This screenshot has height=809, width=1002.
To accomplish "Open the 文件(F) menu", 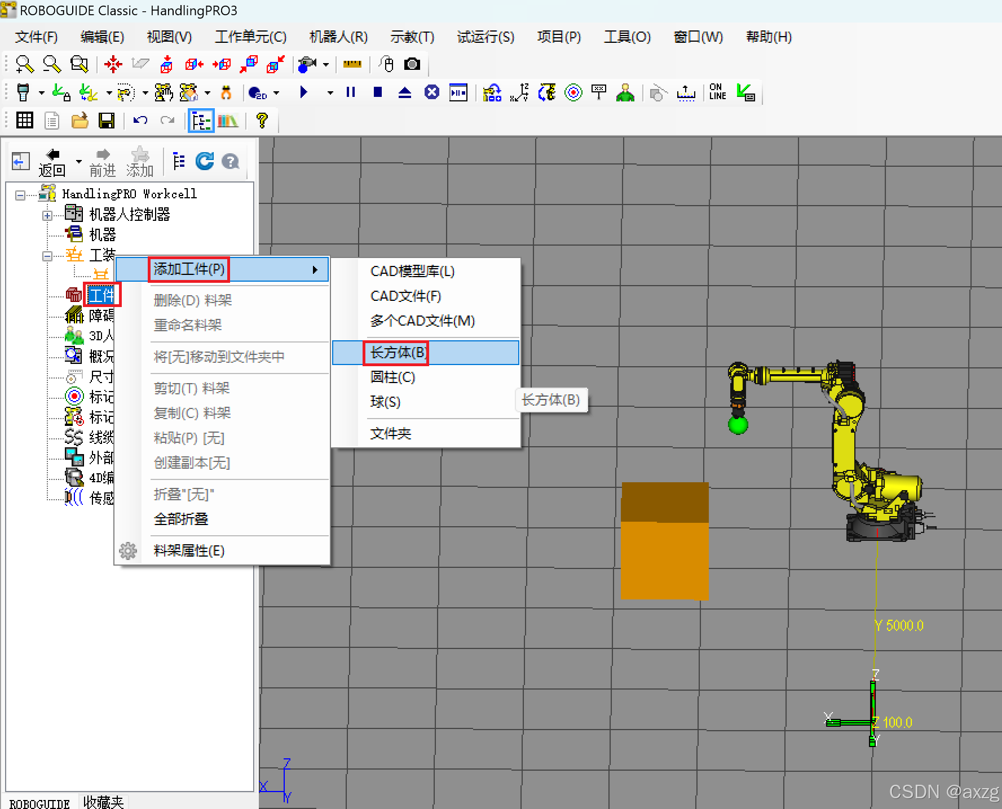I will point(37,37).
